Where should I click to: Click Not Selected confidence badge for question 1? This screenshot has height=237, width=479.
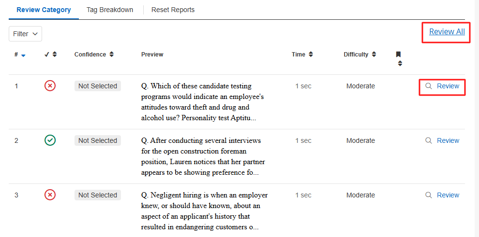point(98,86)
